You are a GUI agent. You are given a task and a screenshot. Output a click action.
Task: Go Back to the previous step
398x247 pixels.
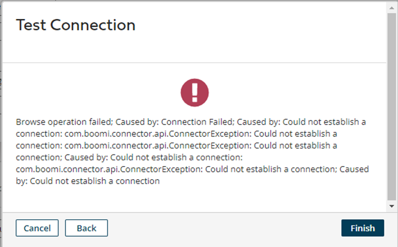tap(86, 228)
